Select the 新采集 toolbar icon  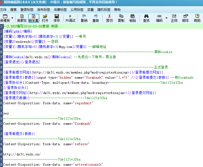[x=34, y=18]
